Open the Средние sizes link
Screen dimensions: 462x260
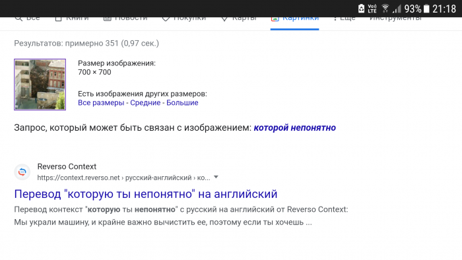pos(145,103)
